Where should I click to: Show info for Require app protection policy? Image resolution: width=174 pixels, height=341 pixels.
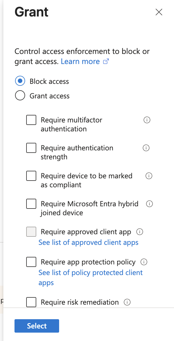pyautogui.click(x=144, y=262)
